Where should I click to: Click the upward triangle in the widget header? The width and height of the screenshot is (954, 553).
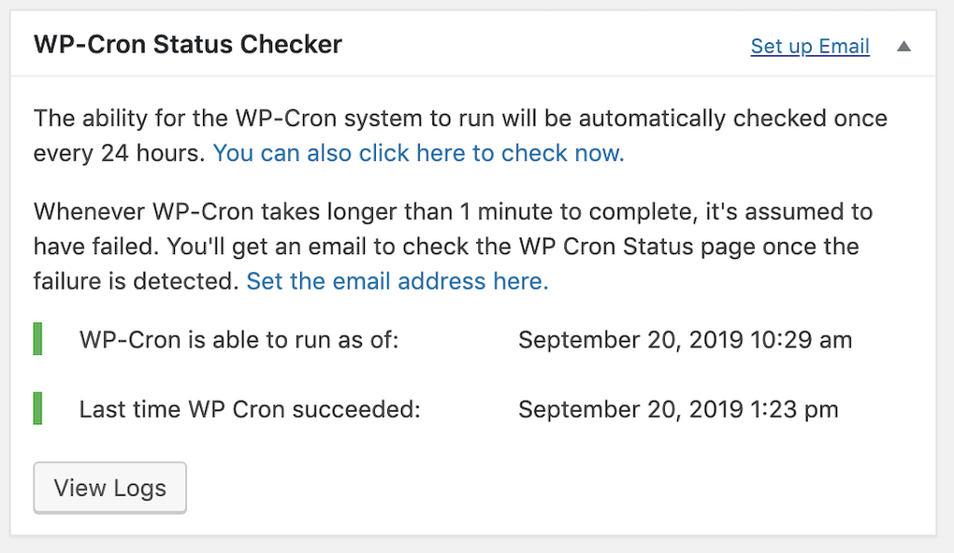903,46
